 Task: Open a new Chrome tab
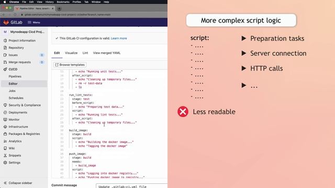pos(59,8)
